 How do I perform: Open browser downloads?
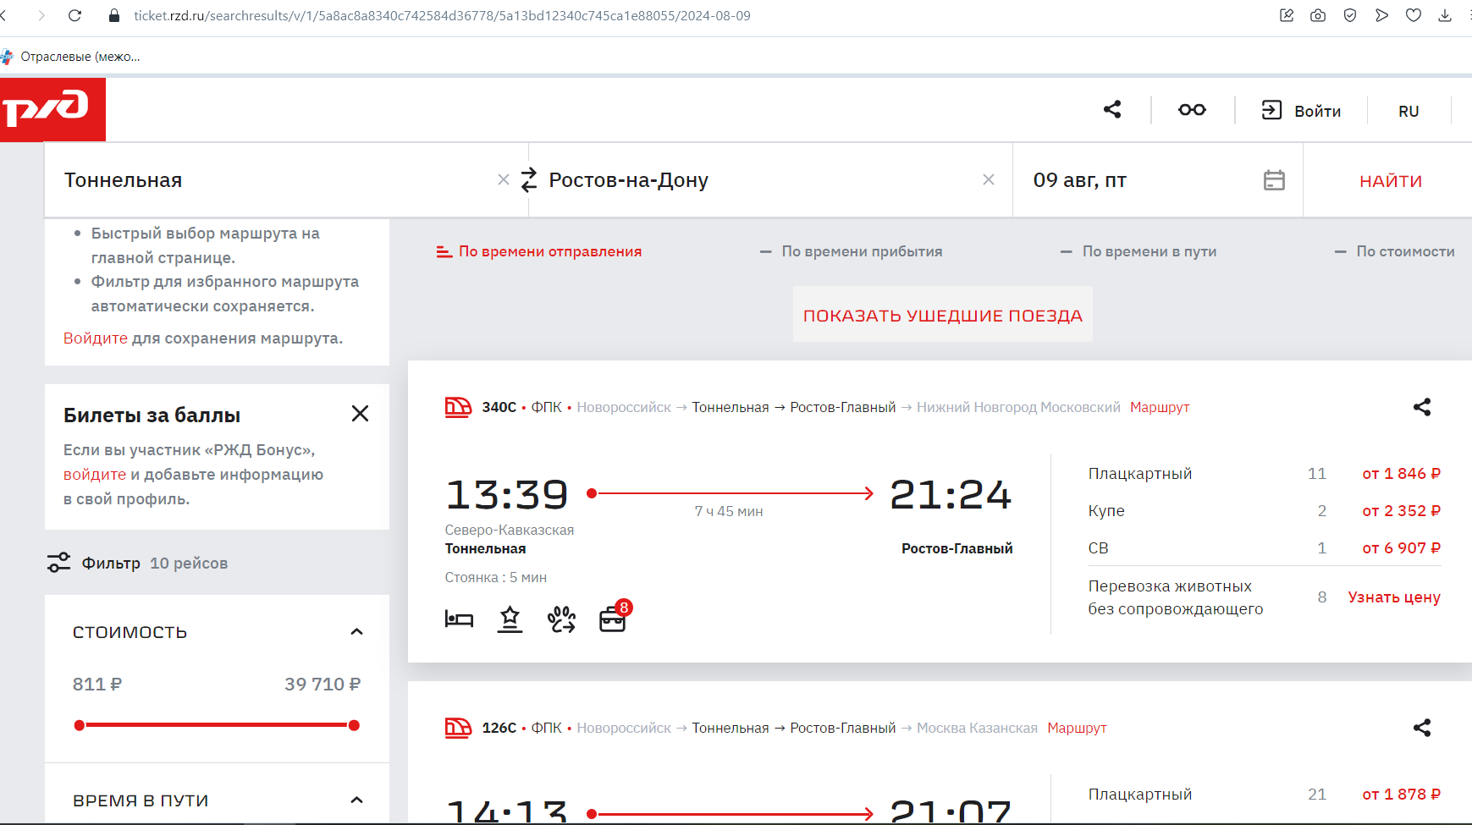point(1445,15)
